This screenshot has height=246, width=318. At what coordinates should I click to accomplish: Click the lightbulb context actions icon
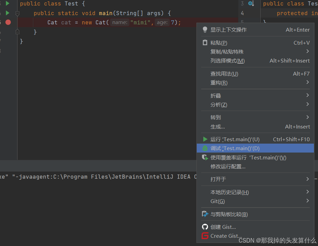[205, 30]
